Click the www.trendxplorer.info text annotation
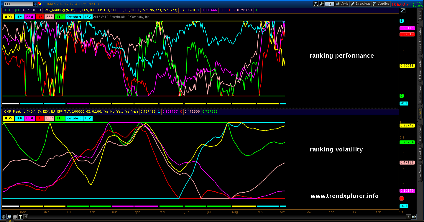 344,196
